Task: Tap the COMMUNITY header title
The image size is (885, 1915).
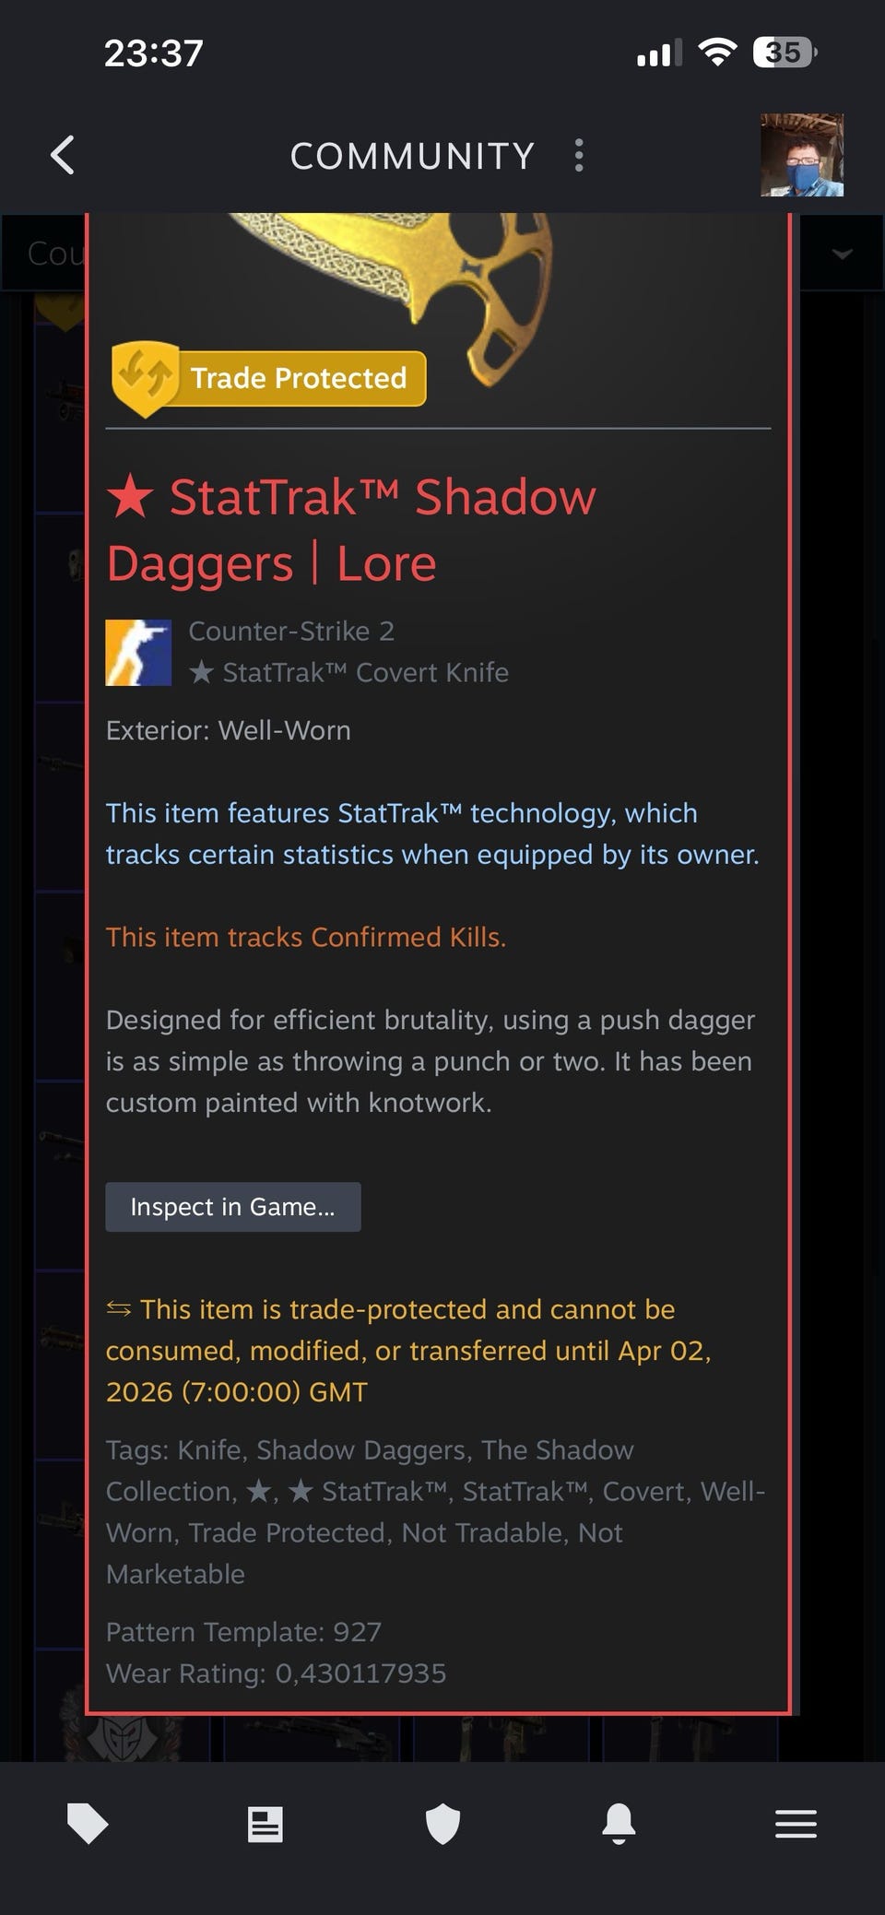Action: tap(412, 156)
